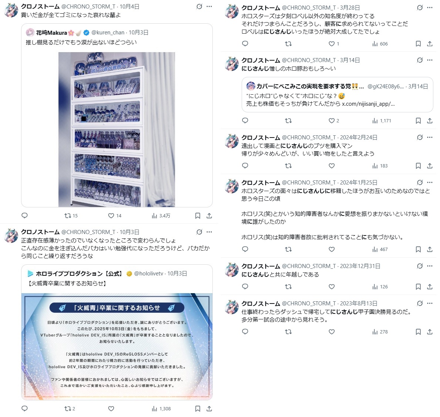This screenshot has height=417, width=440.
Task: Open the @hololivetv quoted account handle
Action: (148, 274)
